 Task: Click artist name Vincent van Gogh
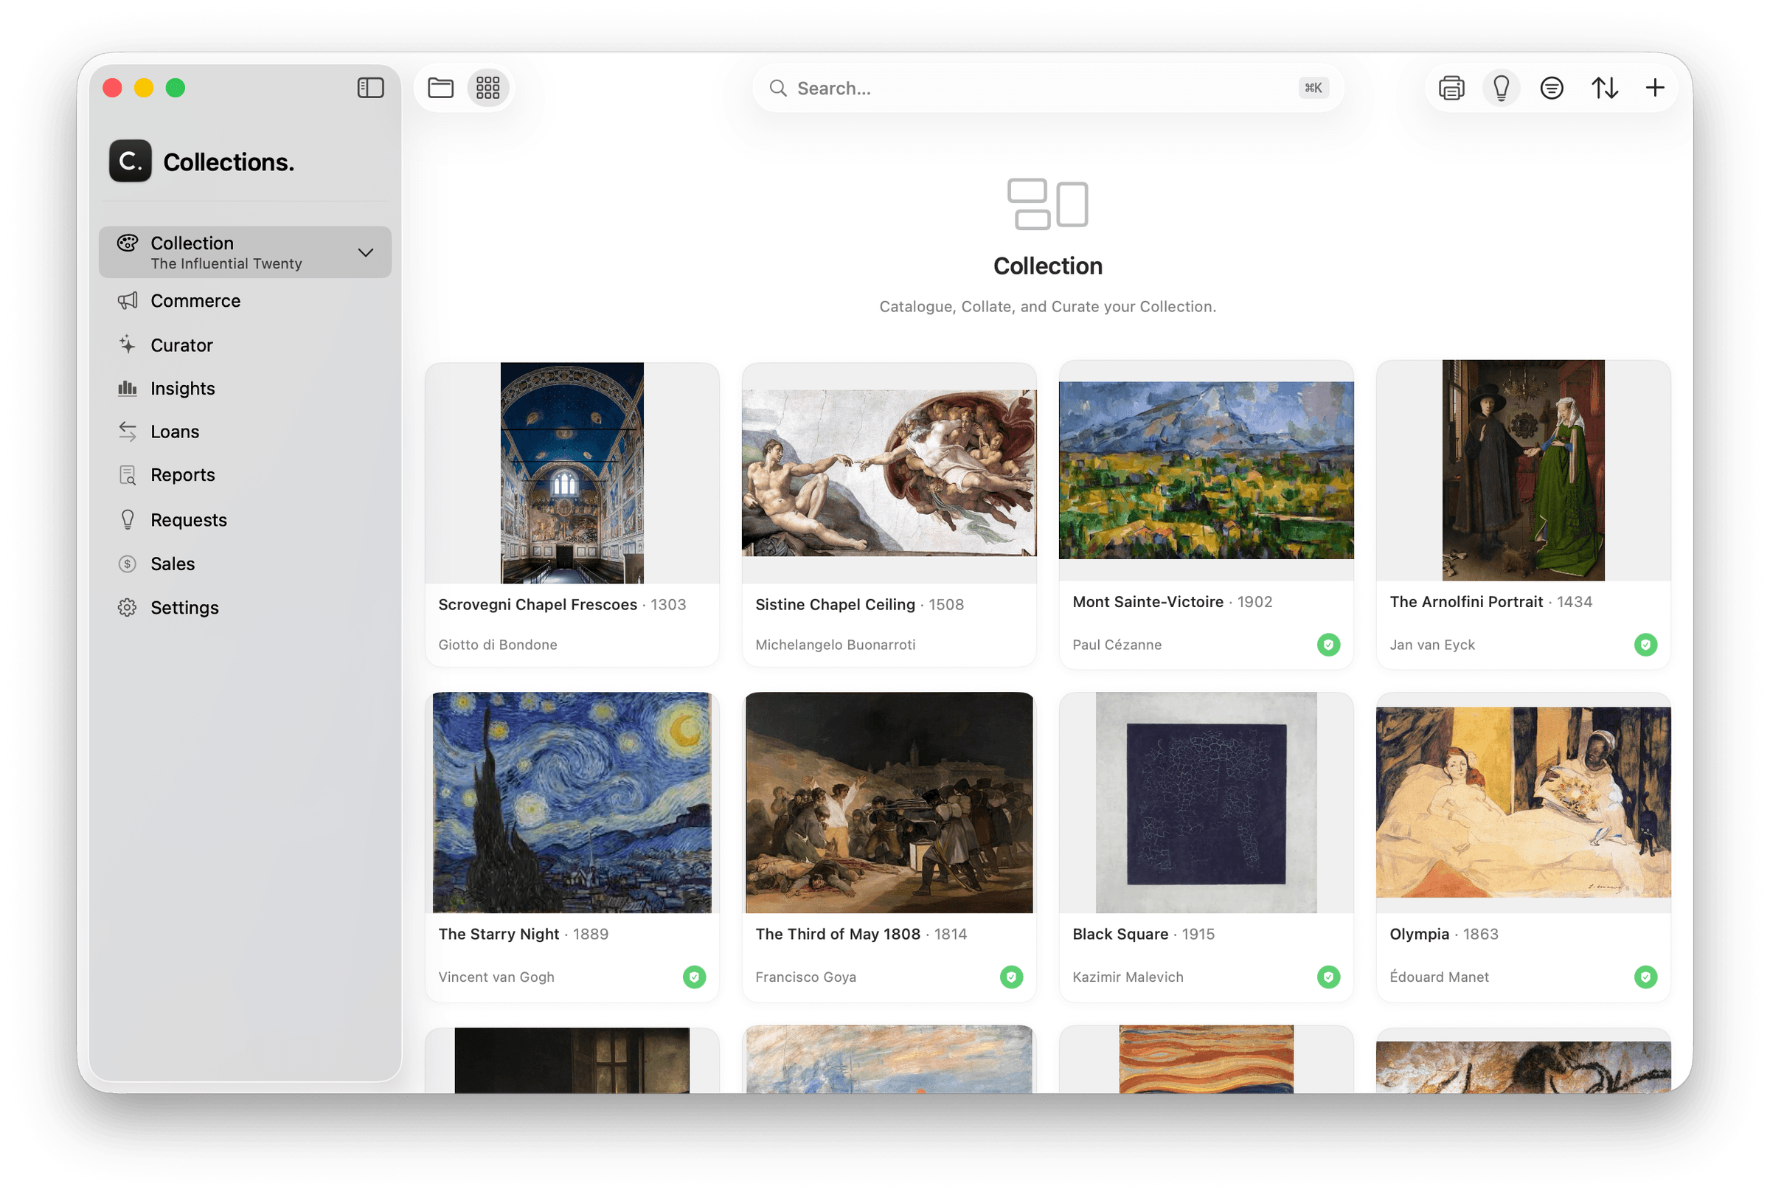click(496, 977)
